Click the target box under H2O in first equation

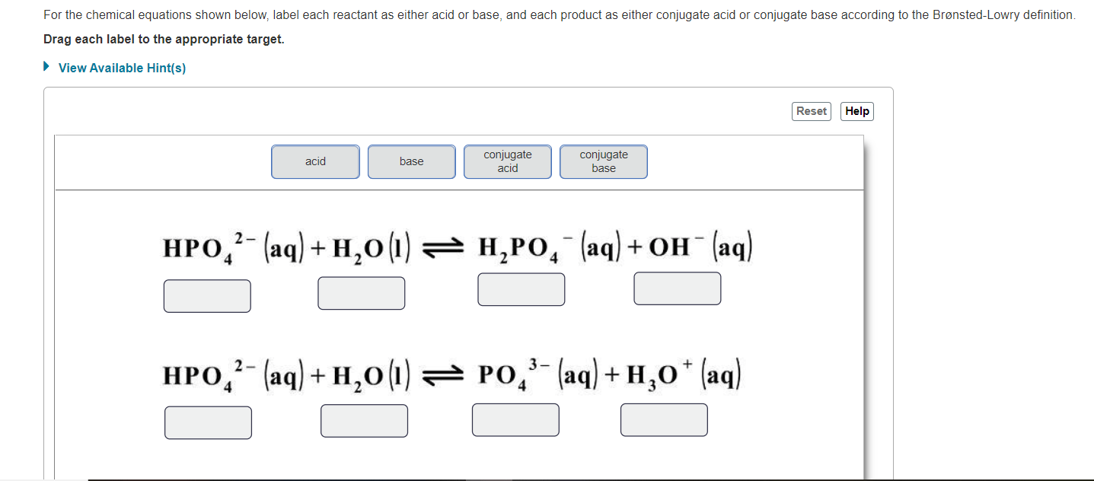[362, 292]
